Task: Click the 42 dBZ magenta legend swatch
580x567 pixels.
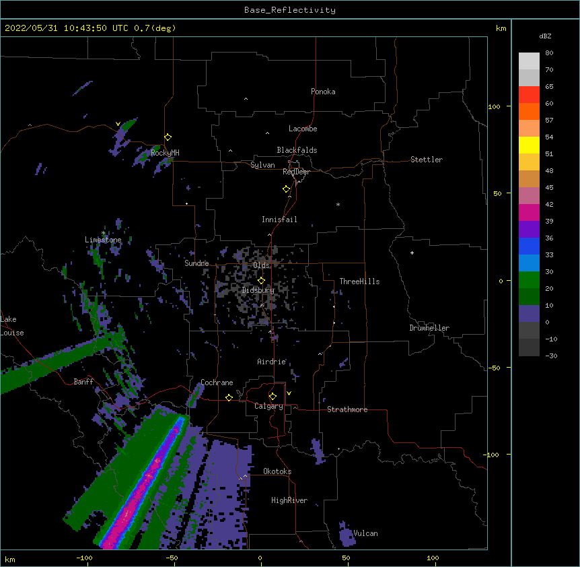Action: coord(529,212)
